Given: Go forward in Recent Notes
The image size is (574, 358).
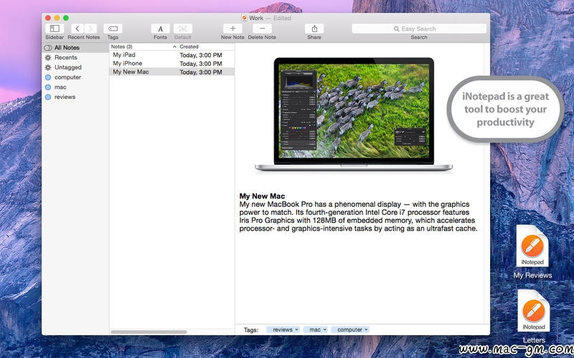Looking at the screenshot, I should click(x=90, y=29).
